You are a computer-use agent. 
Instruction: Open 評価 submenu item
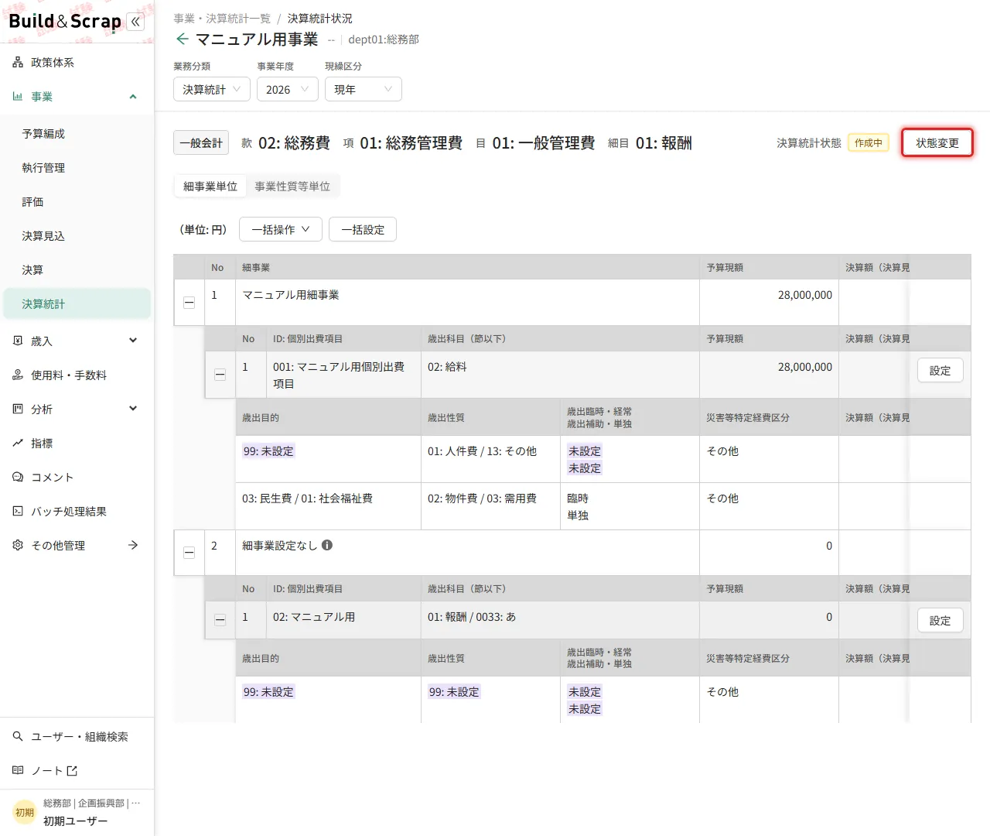point(77,202)
